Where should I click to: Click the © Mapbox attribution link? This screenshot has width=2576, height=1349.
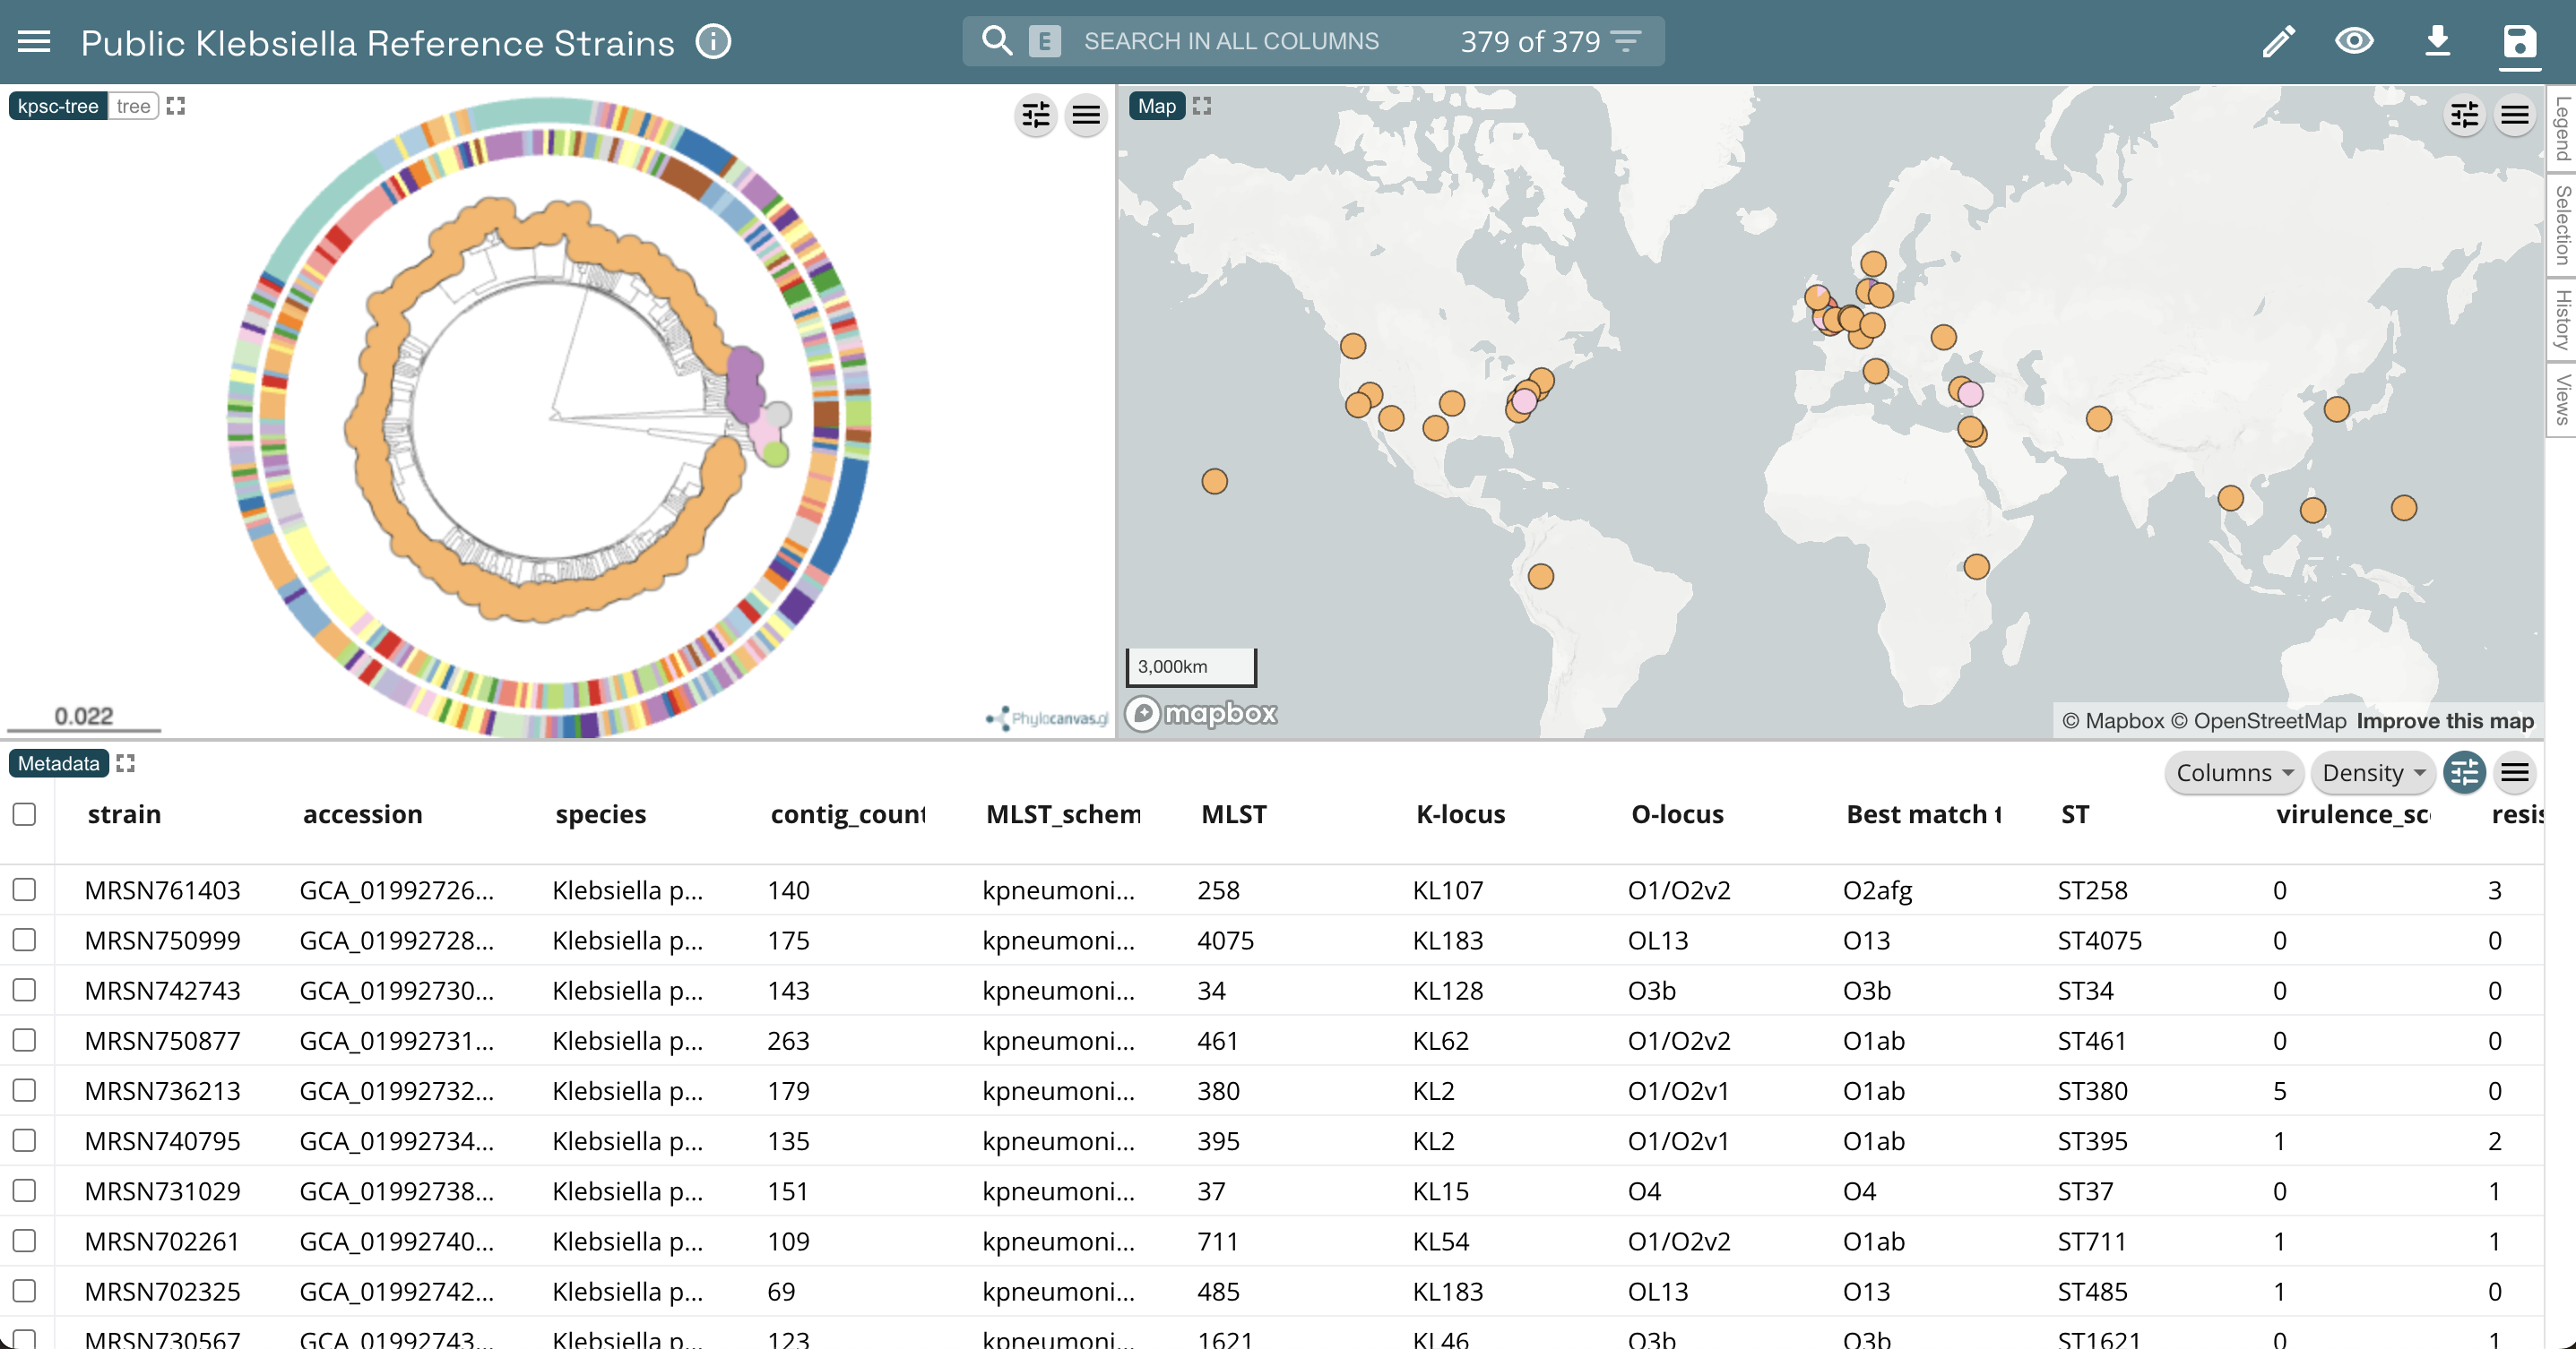pos(2113,720)
